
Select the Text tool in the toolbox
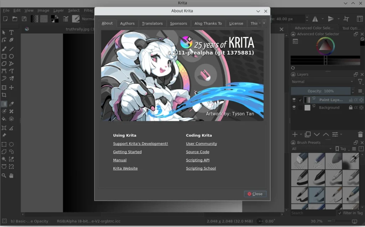(x=11, y=32)
